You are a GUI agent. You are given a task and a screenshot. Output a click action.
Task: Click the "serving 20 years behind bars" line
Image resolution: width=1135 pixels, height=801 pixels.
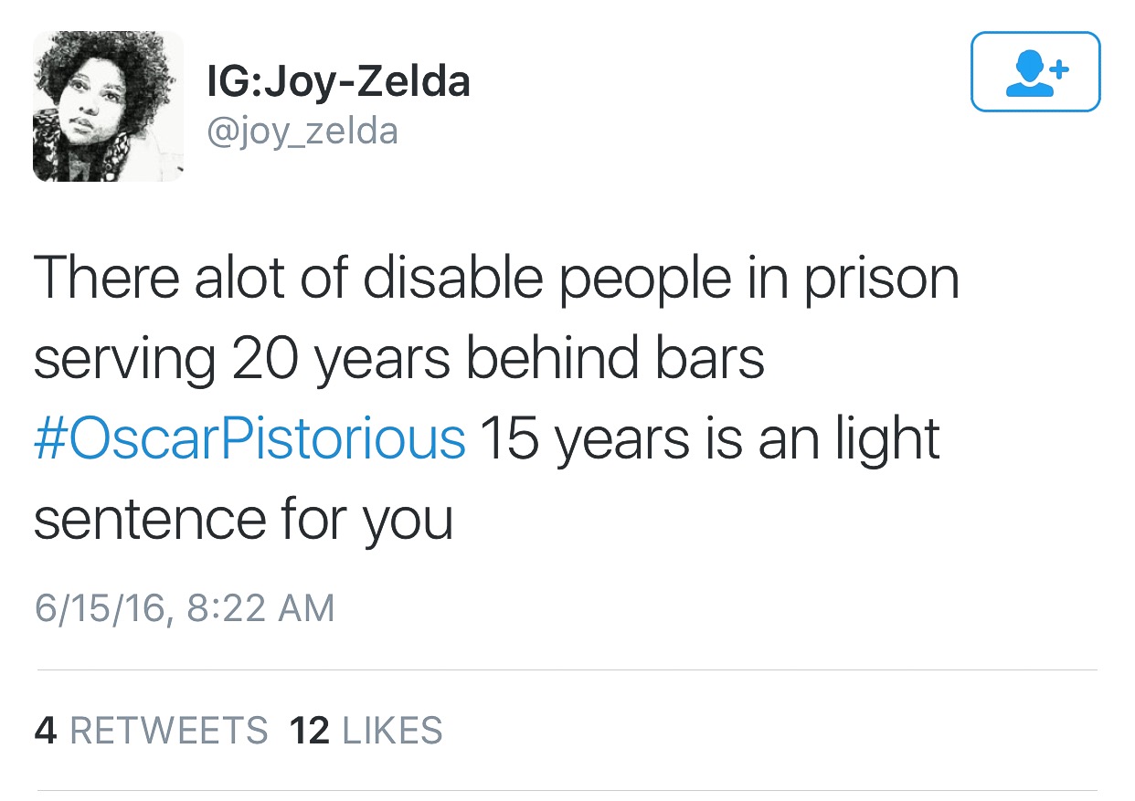[399, 358]
